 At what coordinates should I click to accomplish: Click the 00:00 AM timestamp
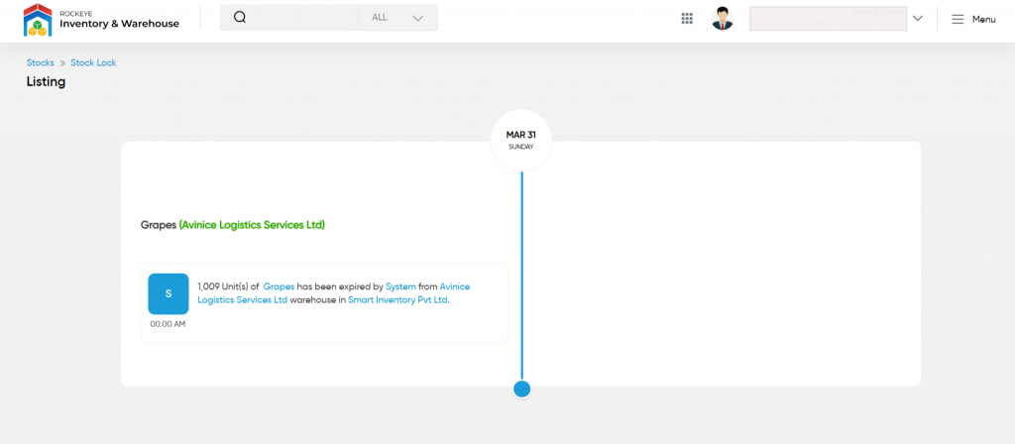pyautogui.click(x=168, y=324)
